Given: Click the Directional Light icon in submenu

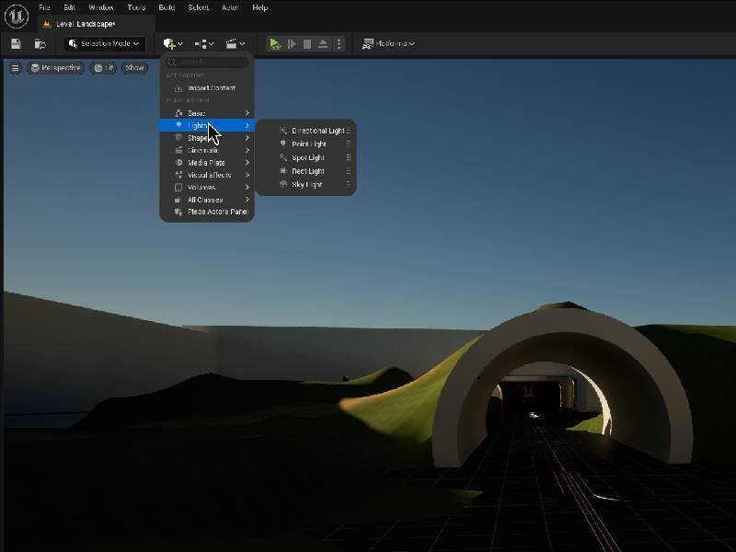Looking at the screenshot, I should 283,131.
